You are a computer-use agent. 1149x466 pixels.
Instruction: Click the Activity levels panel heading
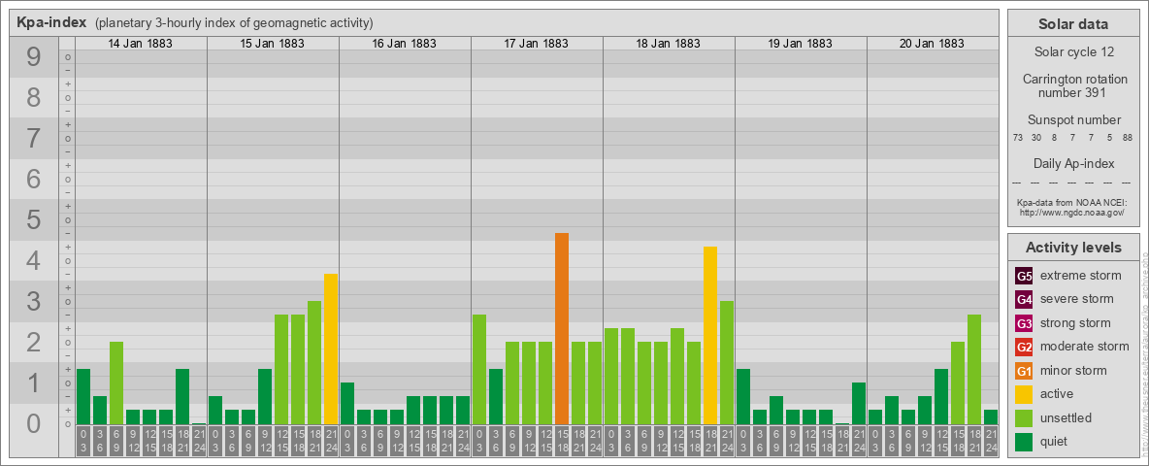(x=1073, y=248)
